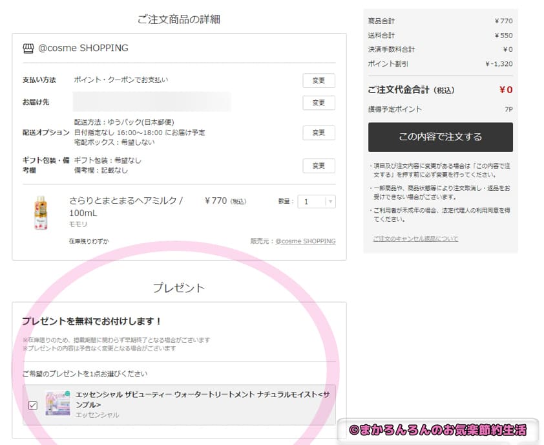Click the hair milk product thumbnail
This screenshot has width=544, height=445.
(x=41, y=213)
